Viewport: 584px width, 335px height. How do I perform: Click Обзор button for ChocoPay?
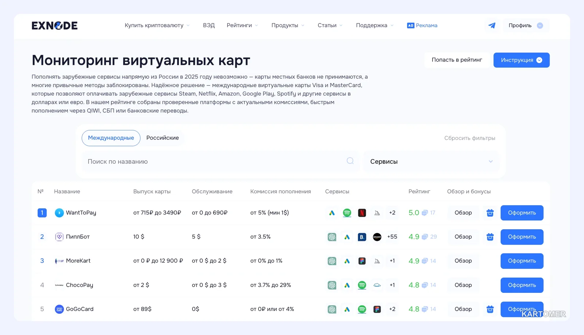pos(463,285)
